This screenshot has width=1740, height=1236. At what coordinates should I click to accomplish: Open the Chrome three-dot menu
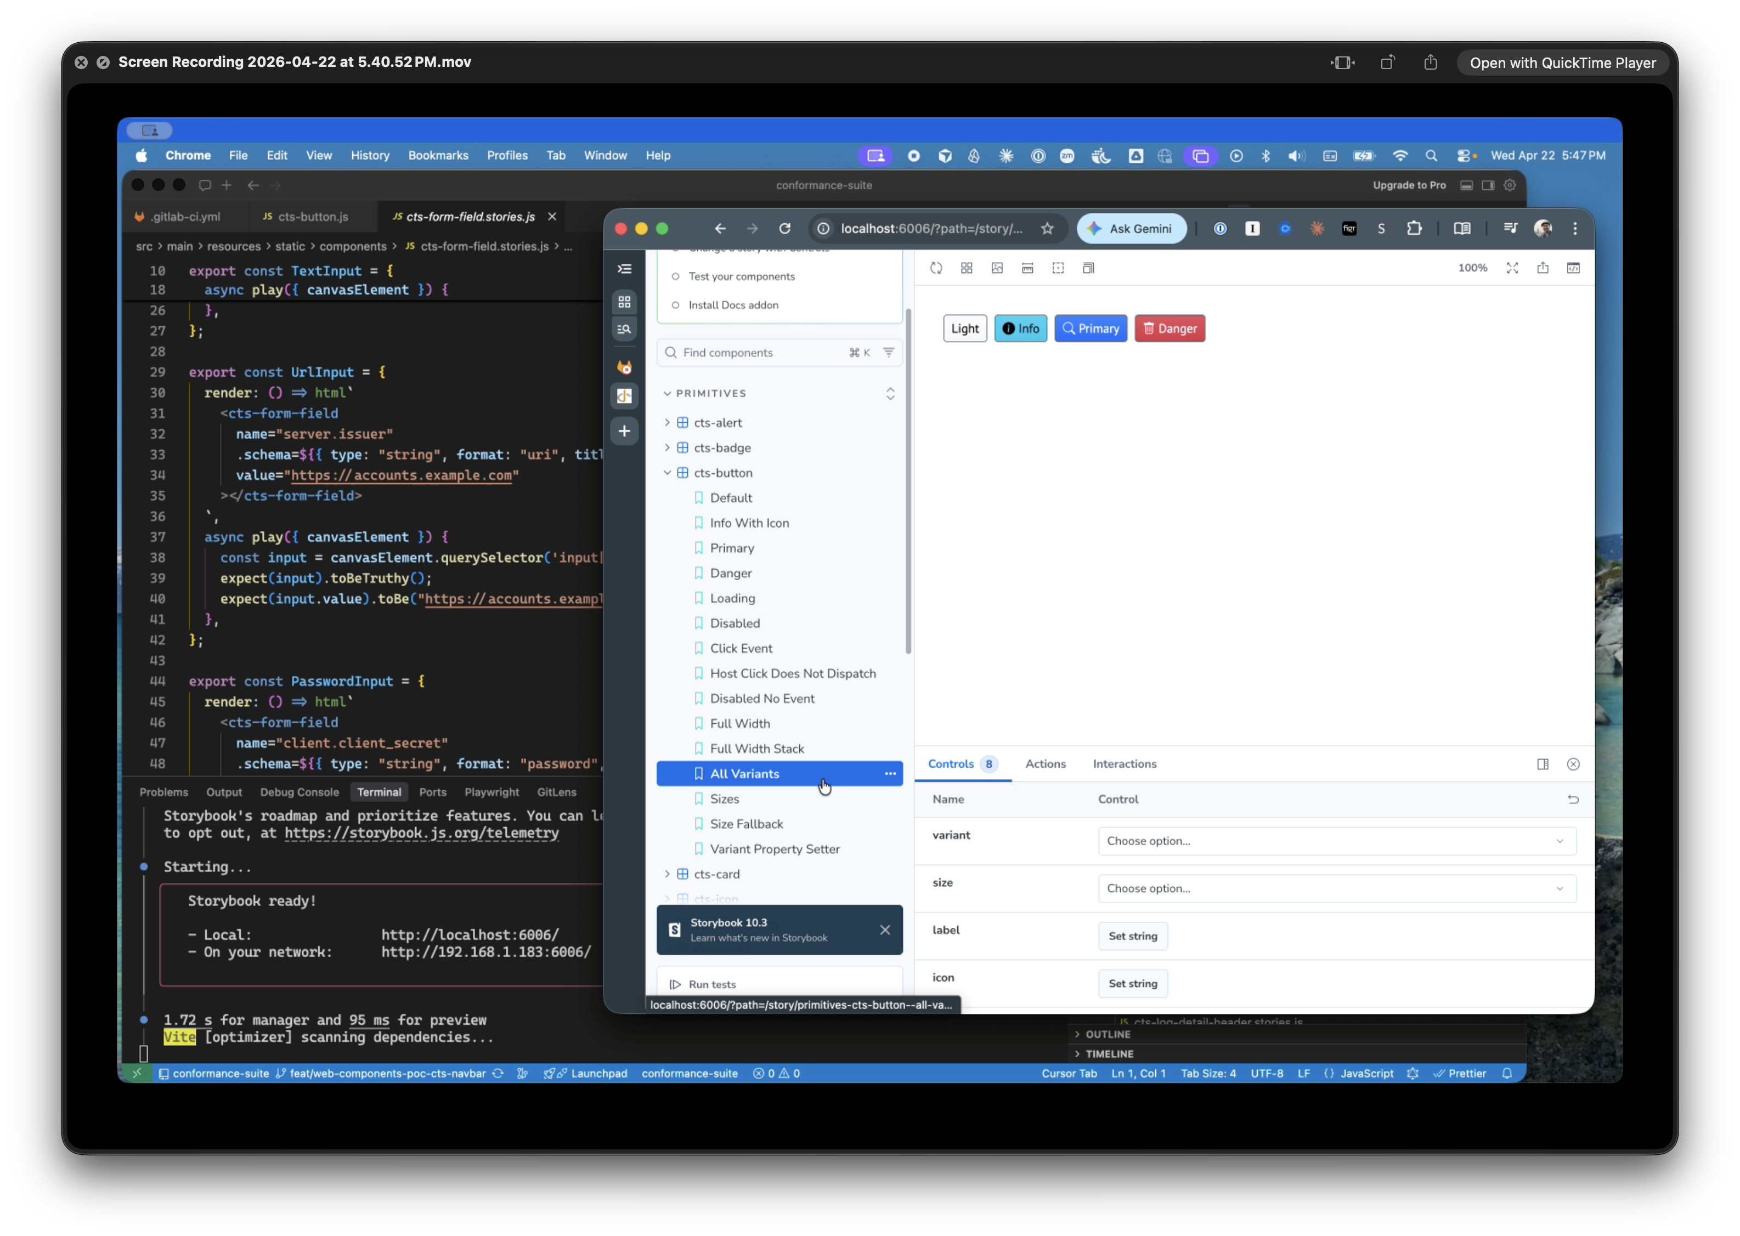(x=1575, y=228)
